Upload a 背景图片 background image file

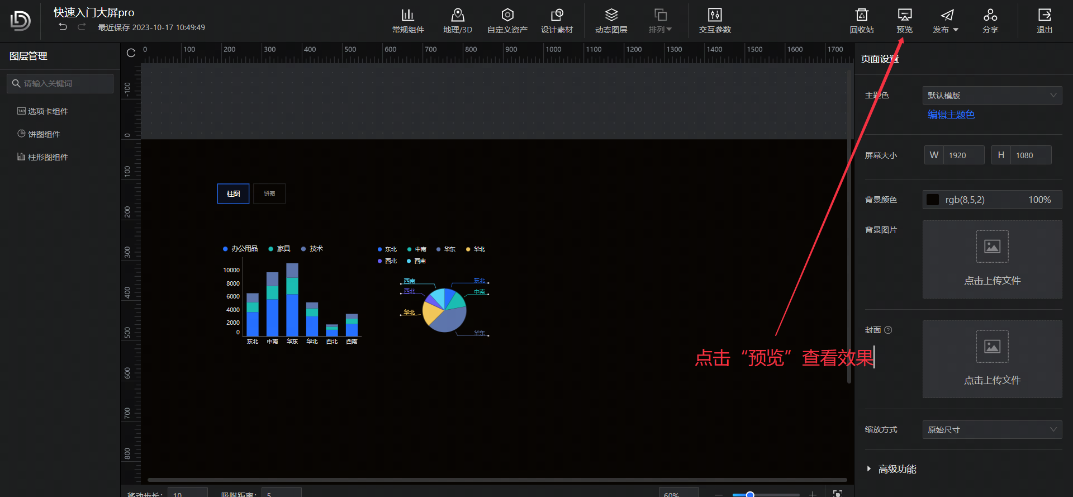pos(992,259)
